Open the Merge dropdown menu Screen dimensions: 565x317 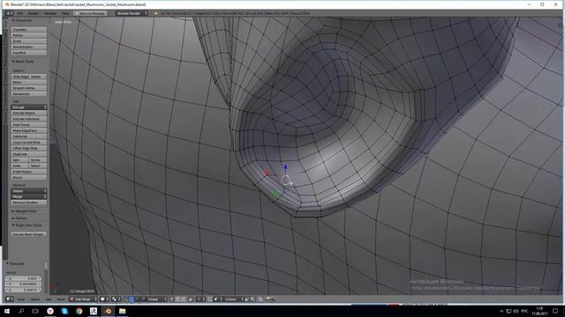[x=29, y=196]
